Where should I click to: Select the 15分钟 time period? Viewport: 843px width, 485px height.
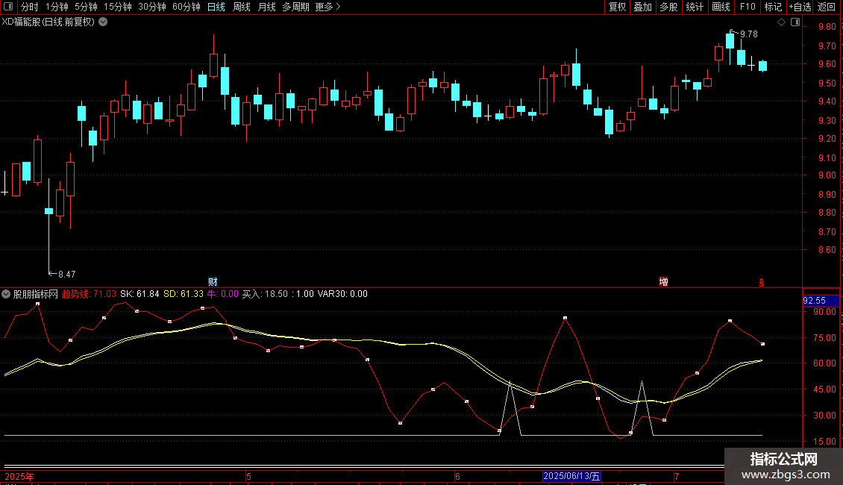(117, 7)
